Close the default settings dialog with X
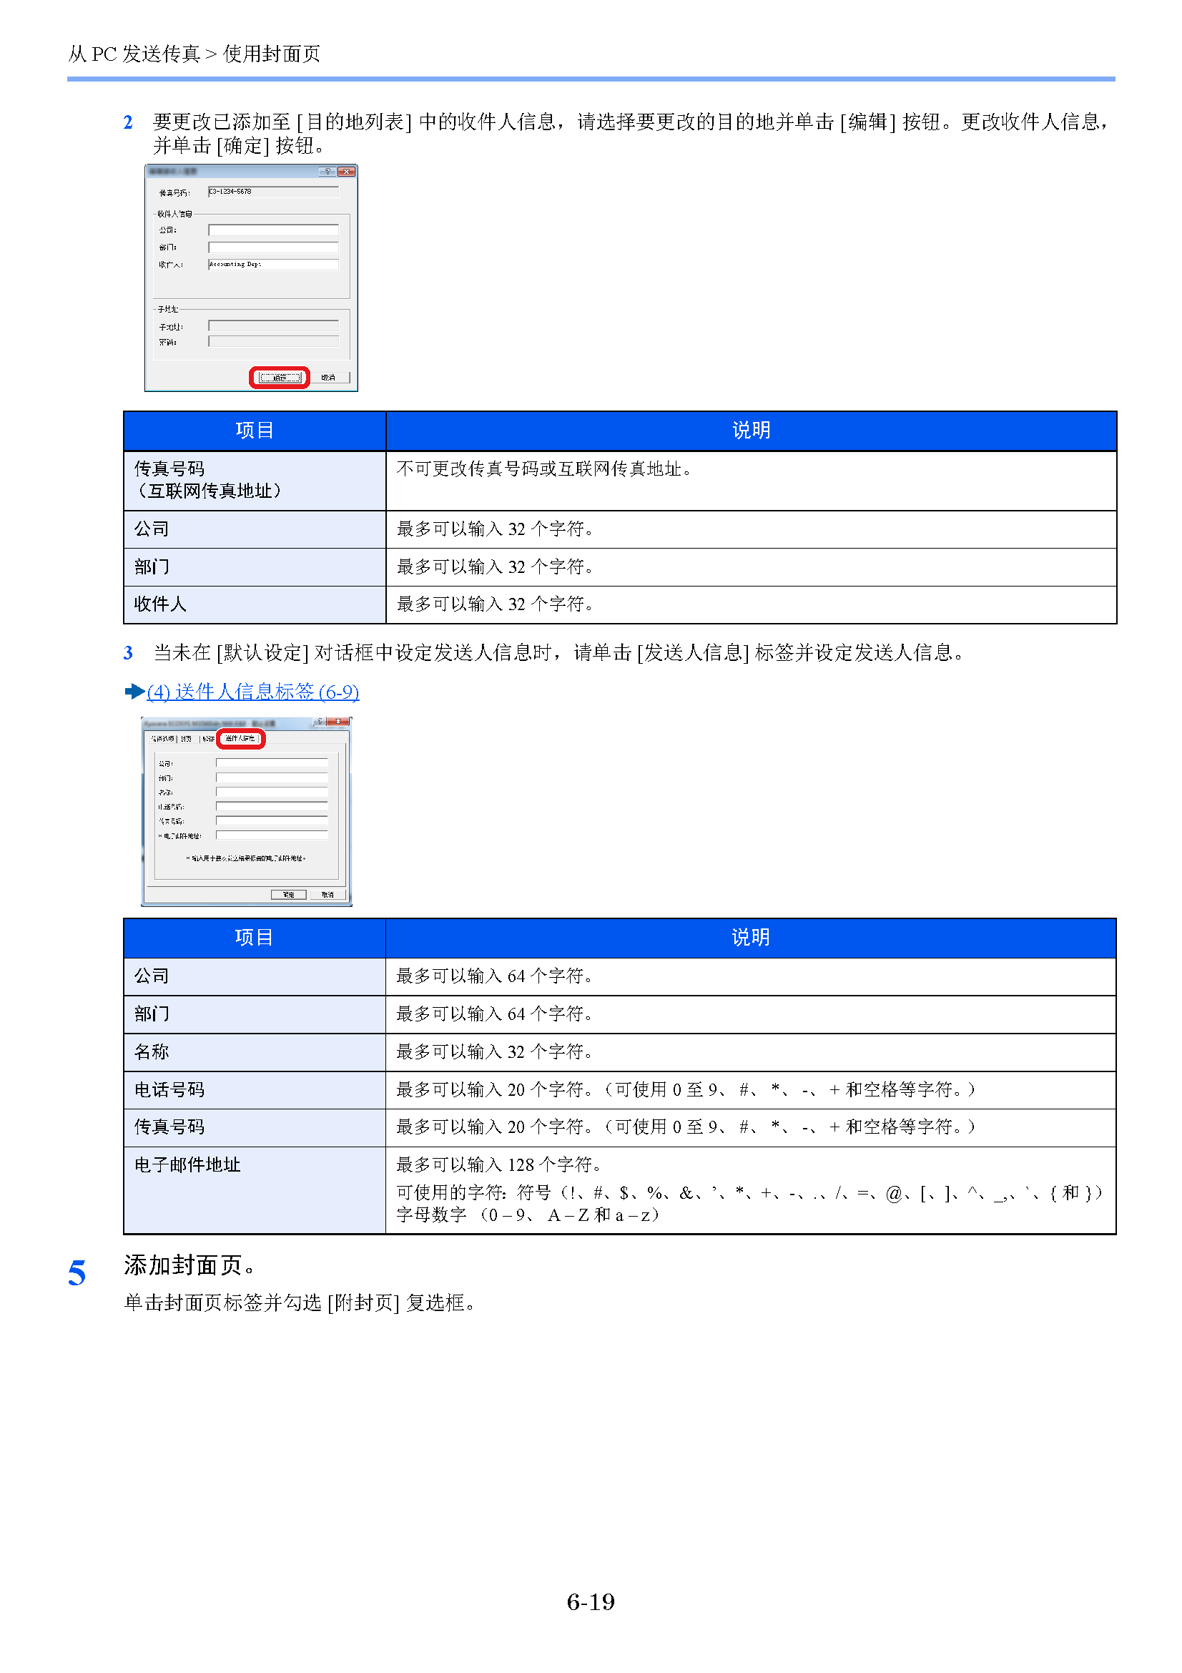The width and height of the screenshot is (1182, 1673). point(338,722)
